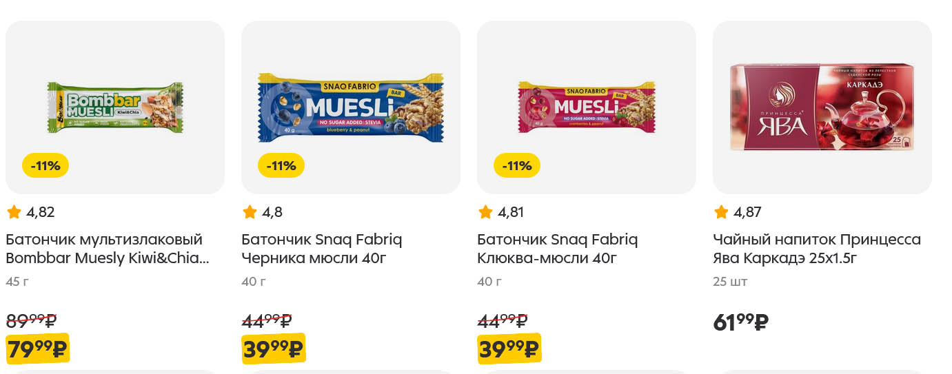Click the Bombbar Muesli bar product image

(115, 106)
